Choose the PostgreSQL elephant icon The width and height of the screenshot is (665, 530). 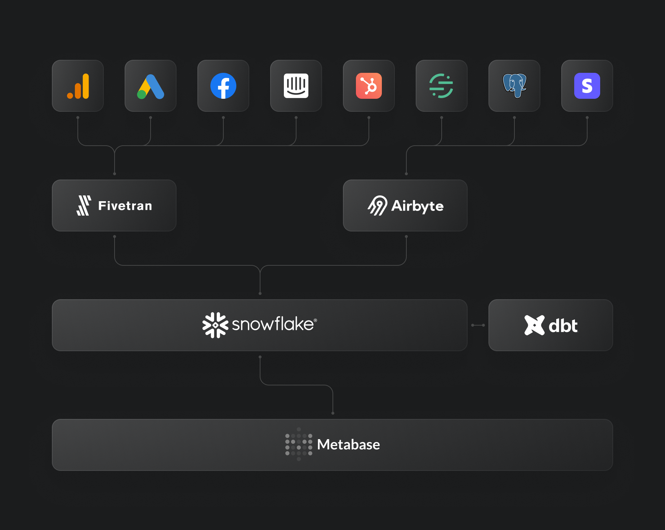514,86
